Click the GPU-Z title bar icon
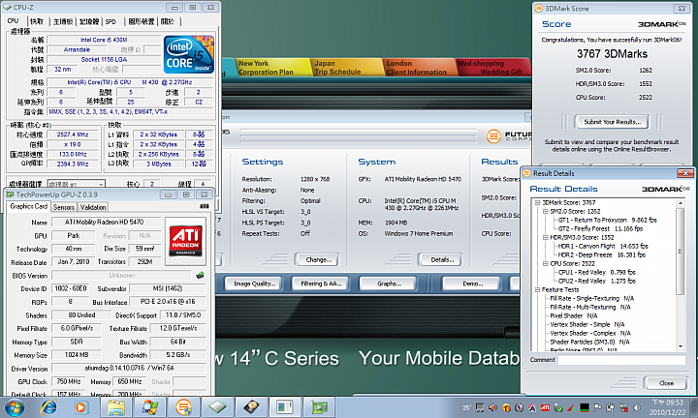 [x=10, y=194]
